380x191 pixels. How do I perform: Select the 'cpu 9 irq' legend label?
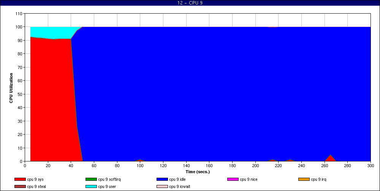(x=318, y=179)
